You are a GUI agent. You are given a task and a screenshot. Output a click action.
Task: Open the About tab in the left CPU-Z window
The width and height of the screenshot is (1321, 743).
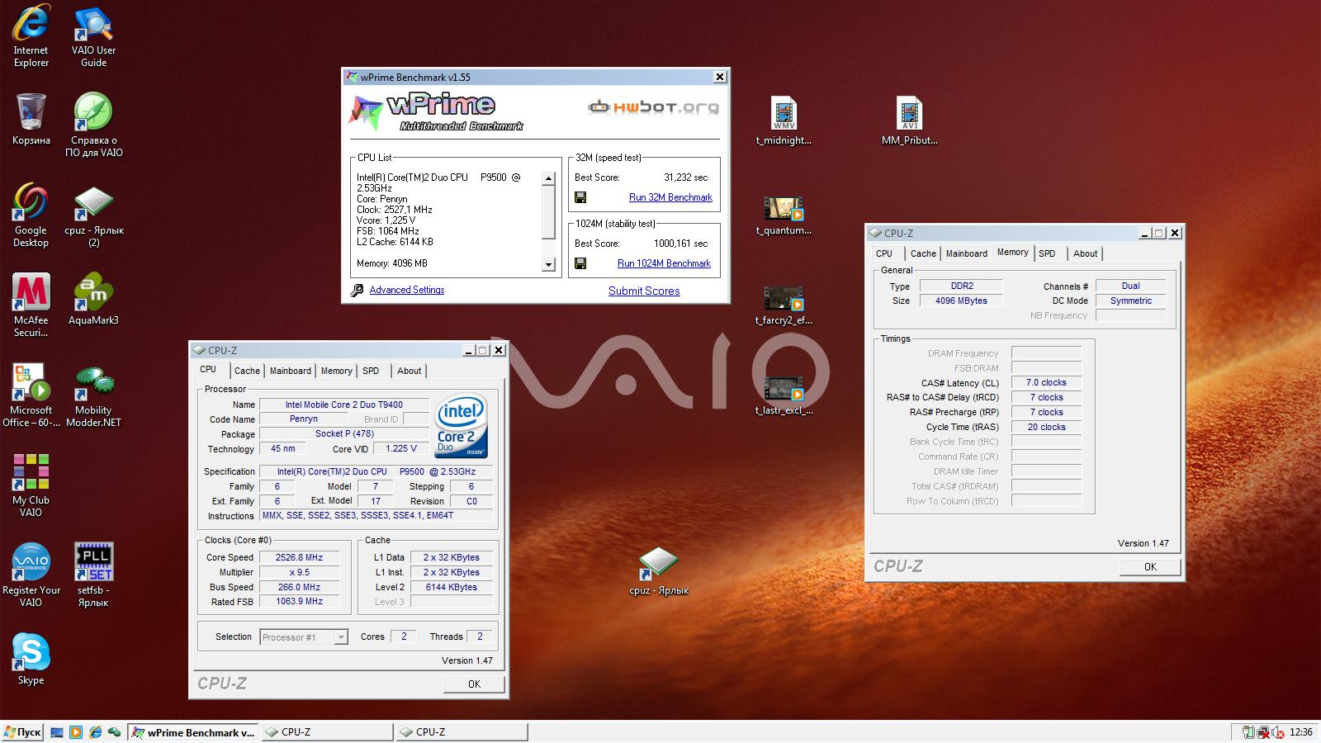pos(409,371)
